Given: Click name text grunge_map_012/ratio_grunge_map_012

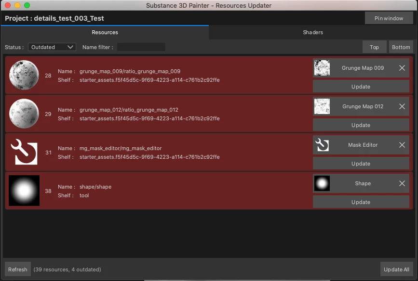Looking at the screenshot, I should [129, 110].
